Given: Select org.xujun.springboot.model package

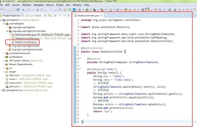Looking at the screenshot, I should [x=27, y=49].
